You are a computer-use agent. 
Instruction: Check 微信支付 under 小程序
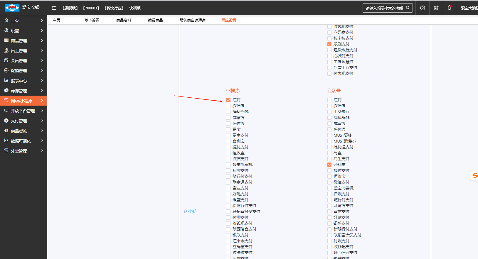pyautogui.click(x=228, y=159)
